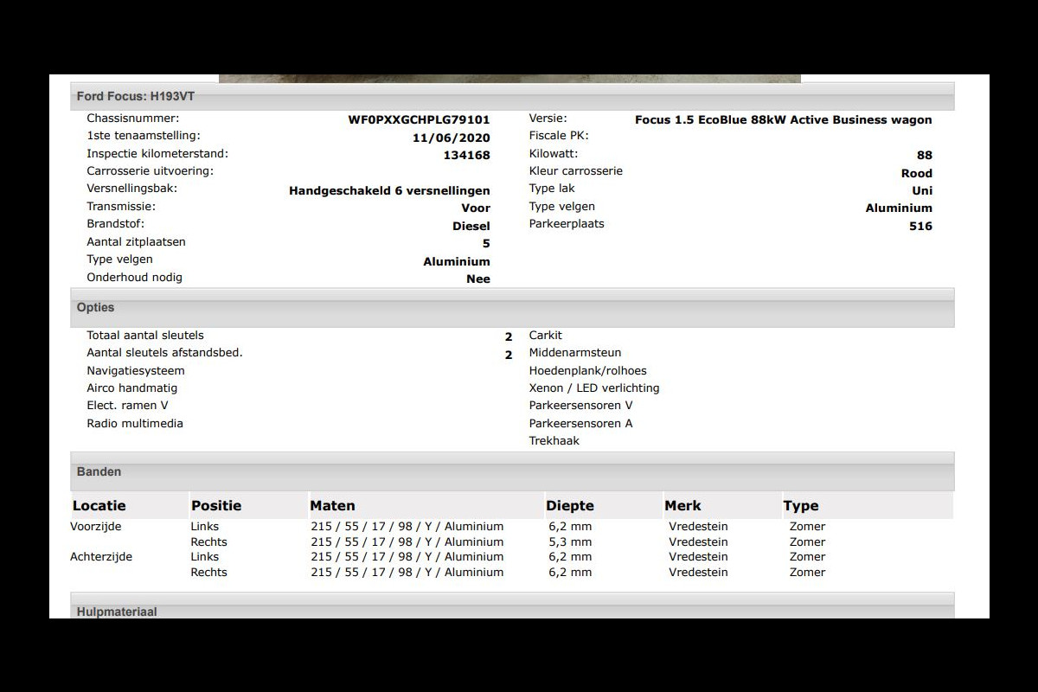The image size is (1038, 692).
Task: Select the Focus 1.5 EcoBlue version text
Action: 783,120
